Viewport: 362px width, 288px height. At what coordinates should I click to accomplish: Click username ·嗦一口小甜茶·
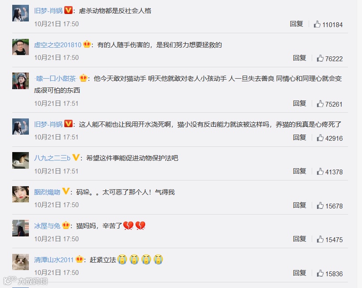coord(56,79)
